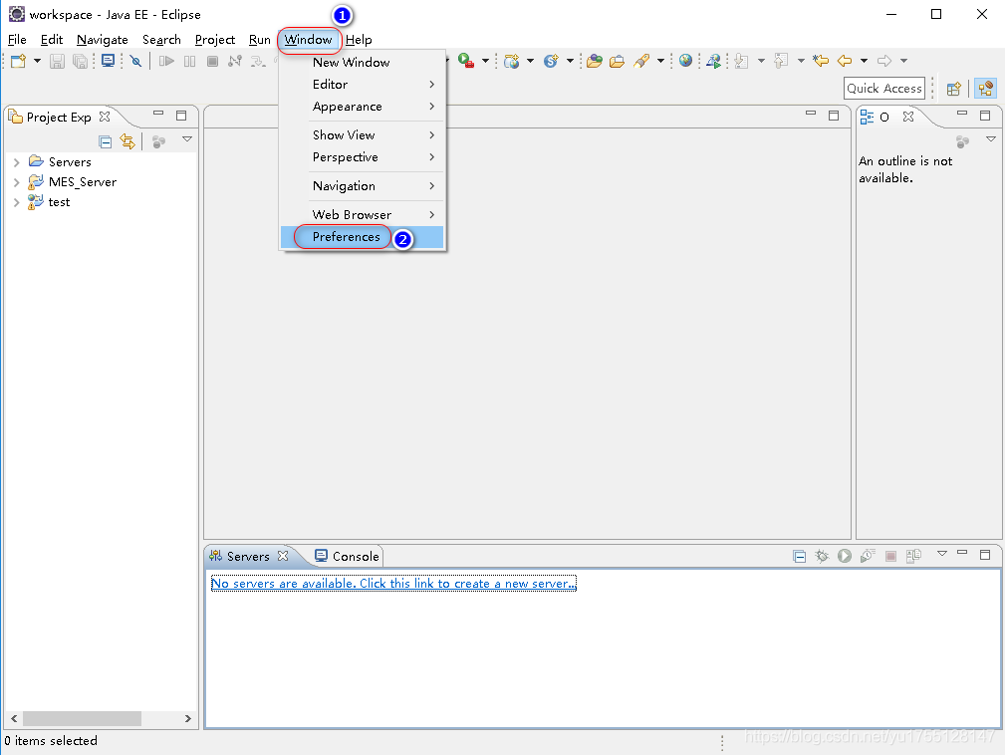Click the Open Terminal monitor icon
Image resolution: width=1005 pixels, height=755 pixels.
pos(108,61)
